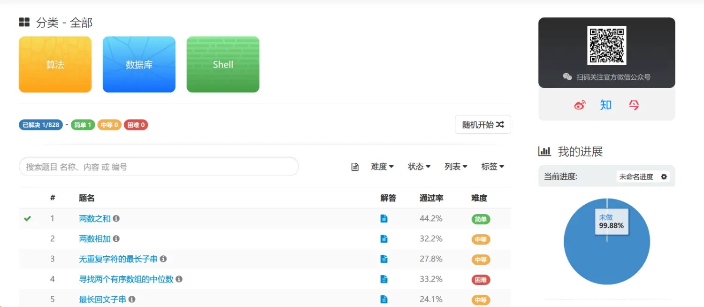Click the 44.2% pass rate value
The height and width of the screenshot is (307, 704).
pos(431,218)
